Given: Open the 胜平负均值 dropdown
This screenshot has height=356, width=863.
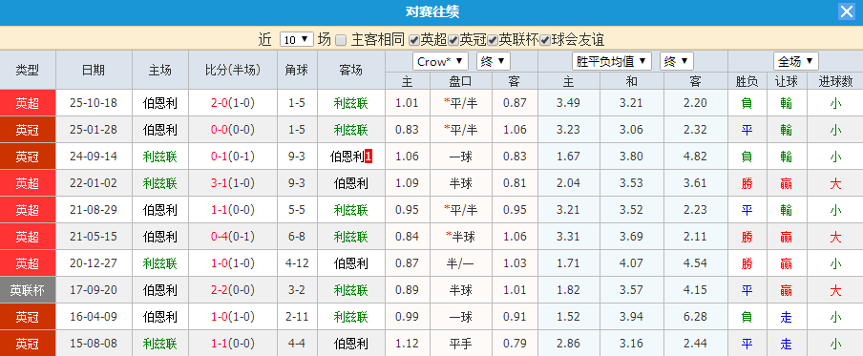Looking at the screenshot, I should point(612,61).
